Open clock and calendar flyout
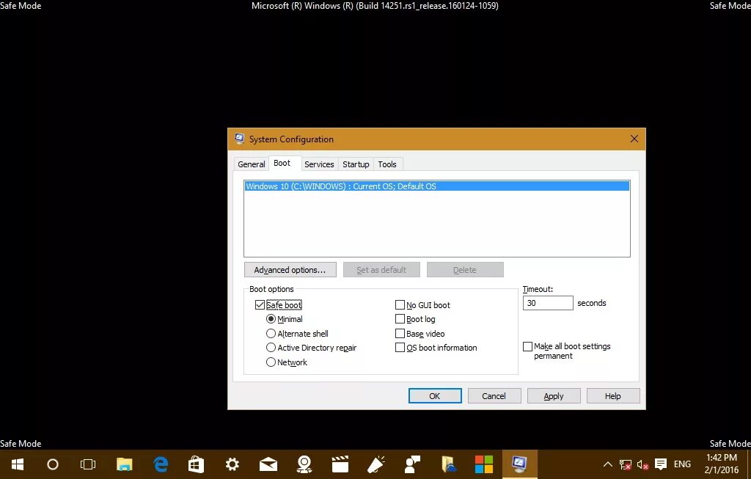Screen dimensions: 751x479 point(722,464)
